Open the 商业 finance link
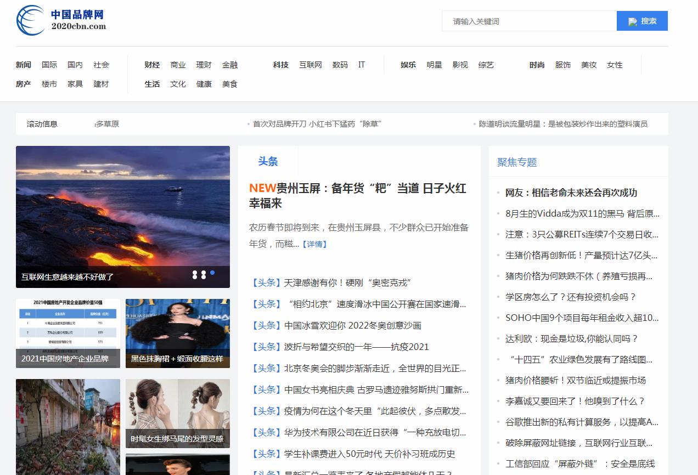Viewport: 698px width, 475px height. tap(178, 65)
